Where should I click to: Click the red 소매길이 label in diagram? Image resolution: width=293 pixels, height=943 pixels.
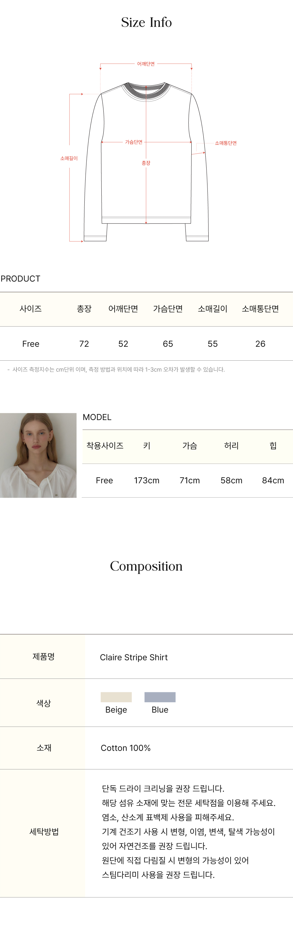coord(69,158)
